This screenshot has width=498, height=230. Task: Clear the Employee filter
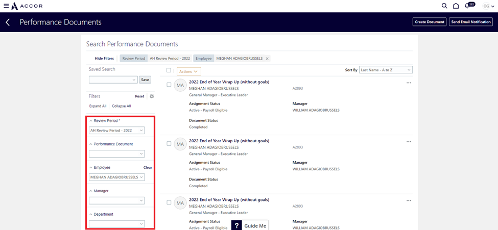point(148,167)
